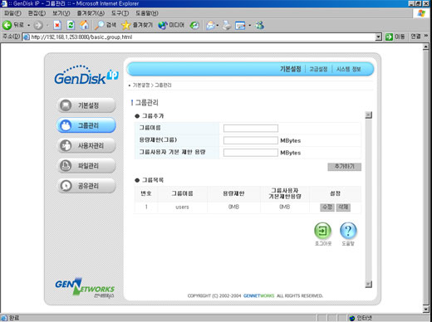This screenshot has height=322, width=432.
Task: Click the 기본설정 breadcrumb text
Action: [x=141, y=85]
